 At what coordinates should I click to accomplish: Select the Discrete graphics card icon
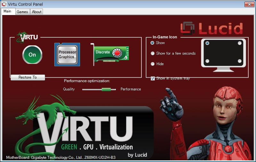click(110, 54)
